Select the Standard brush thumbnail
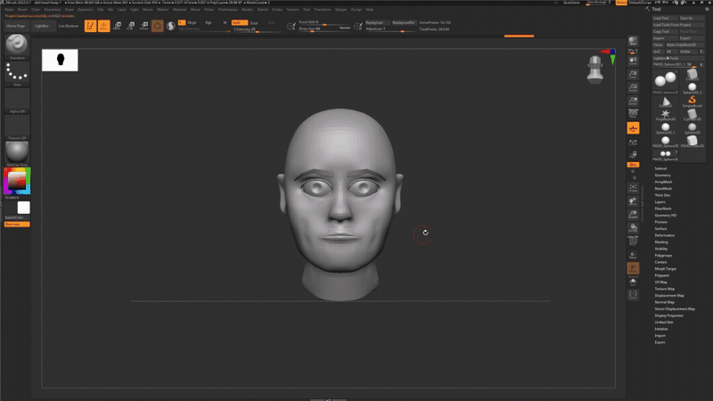The height and width of the screenshot is (401, 713). pos(16,45)
